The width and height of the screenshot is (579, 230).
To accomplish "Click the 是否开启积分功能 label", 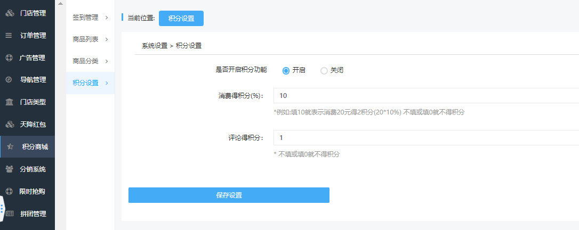I will point(241,69).
